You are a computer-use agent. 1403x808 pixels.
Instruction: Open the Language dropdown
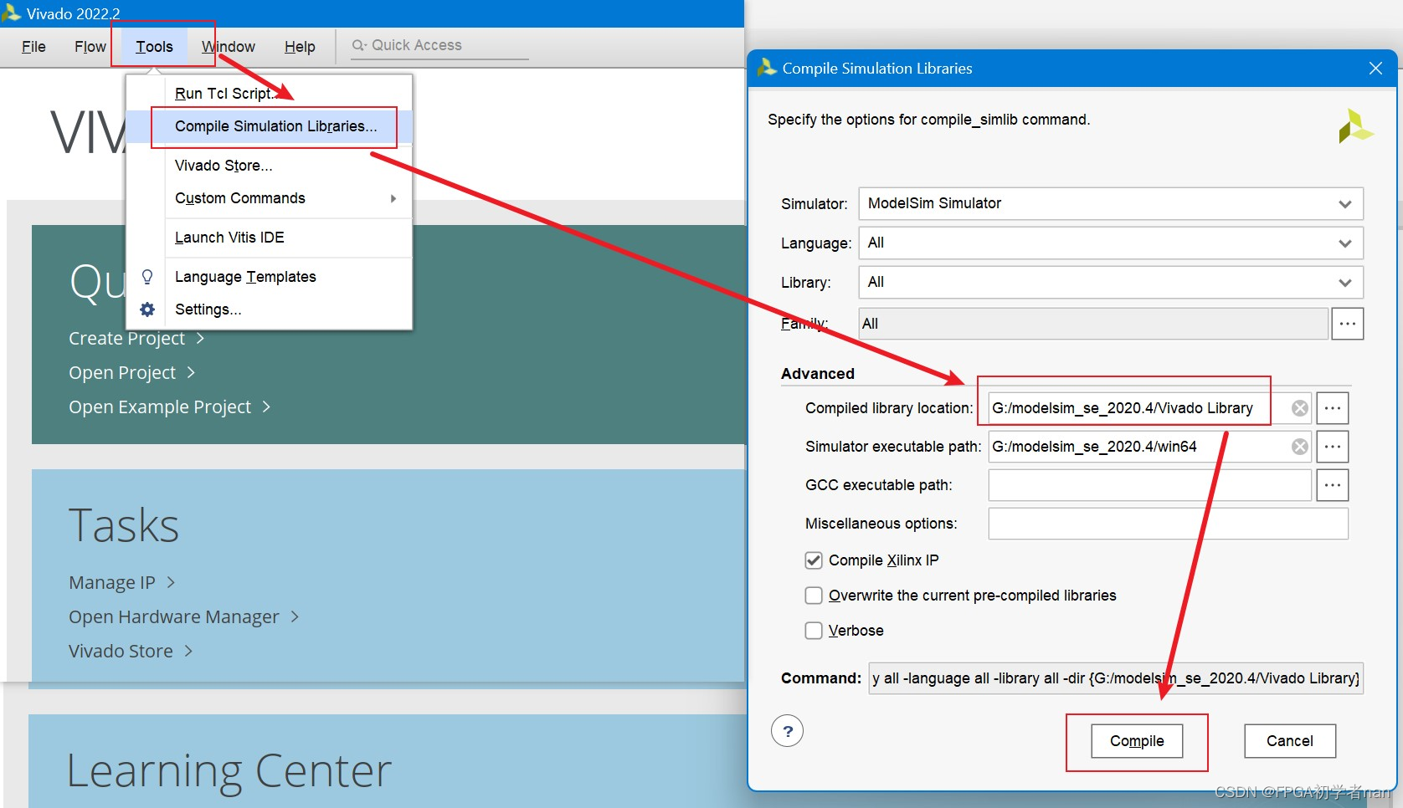tap(1111, 243)
